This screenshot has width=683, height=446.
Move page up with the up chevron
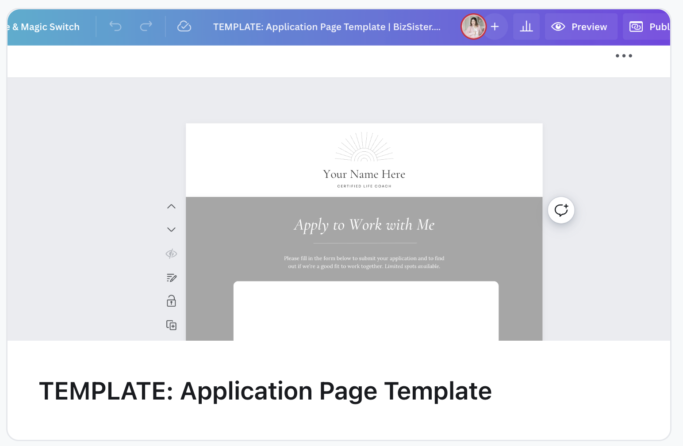pos(171,207)
